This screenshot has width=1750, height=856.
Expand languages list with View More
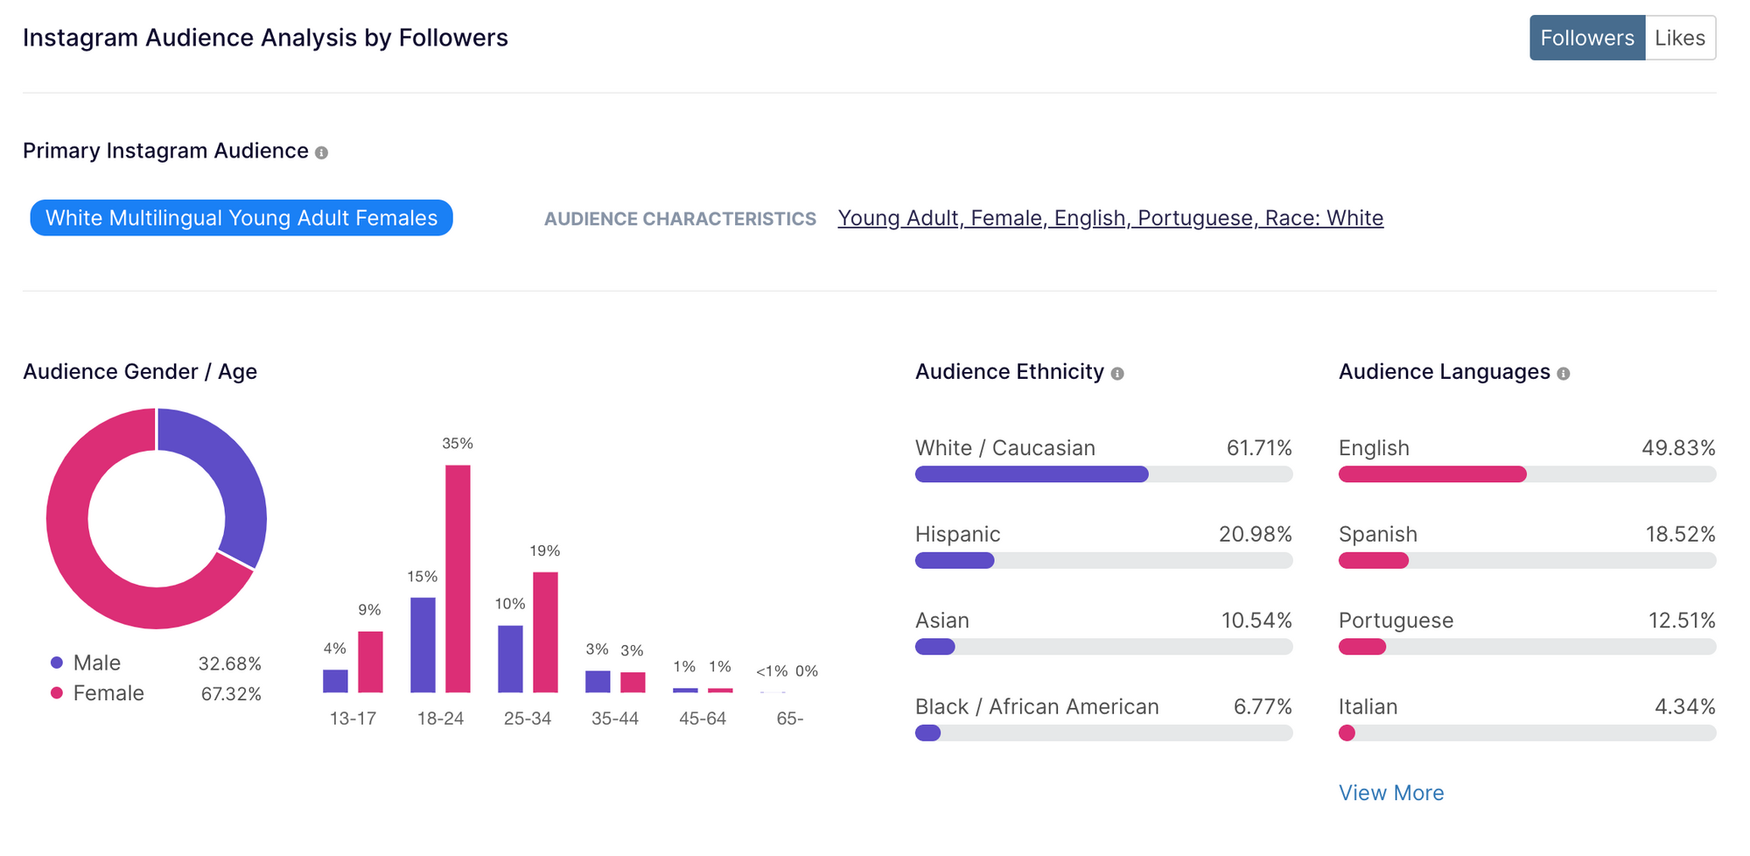tap(1390, 793)
